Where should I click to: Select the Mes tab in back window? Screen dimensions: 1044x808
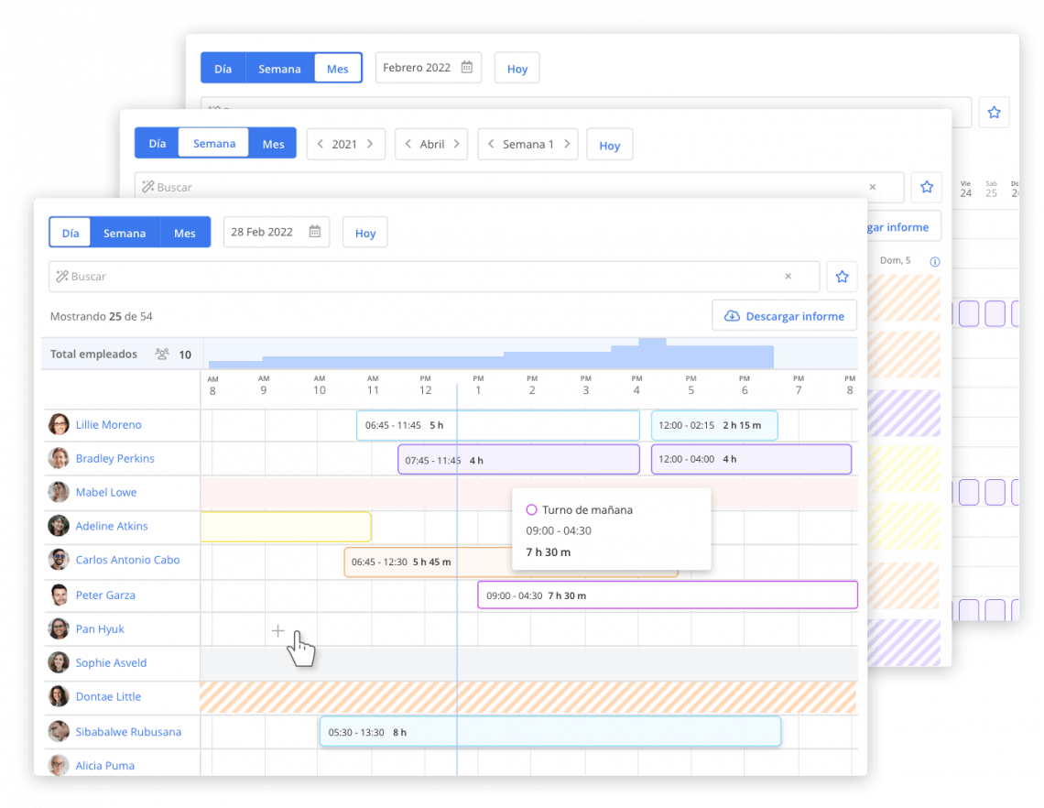click(338, 69)
